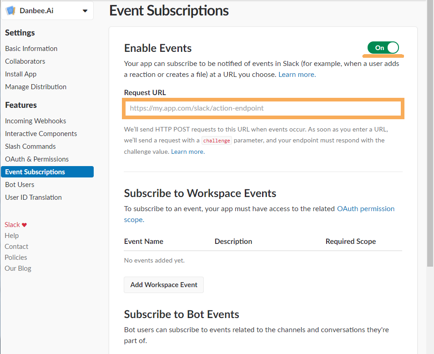The height and width of the screenshot is (354, 434).
Task: Click the Subscribe to Workspace Events heading
Action: click(200, 193)
